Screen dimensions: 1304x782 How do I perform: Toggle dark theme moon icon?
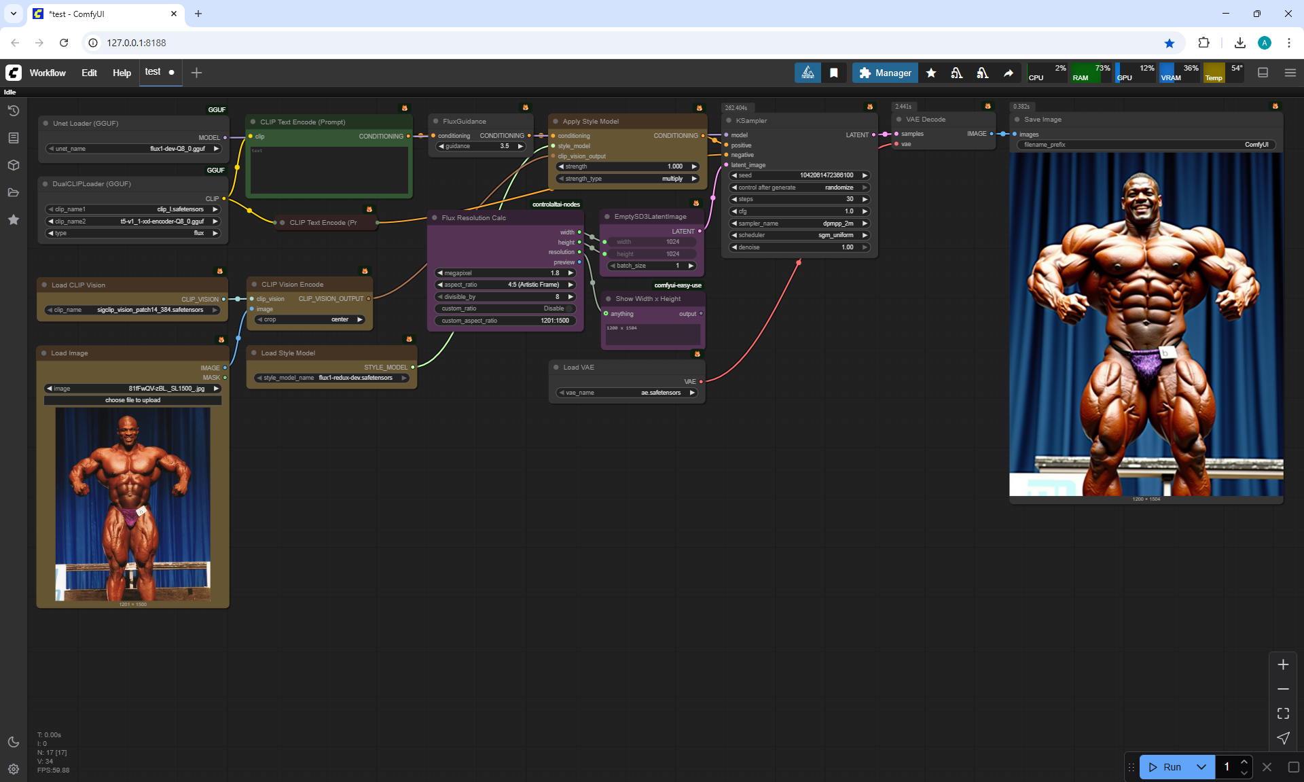[14, 742]
